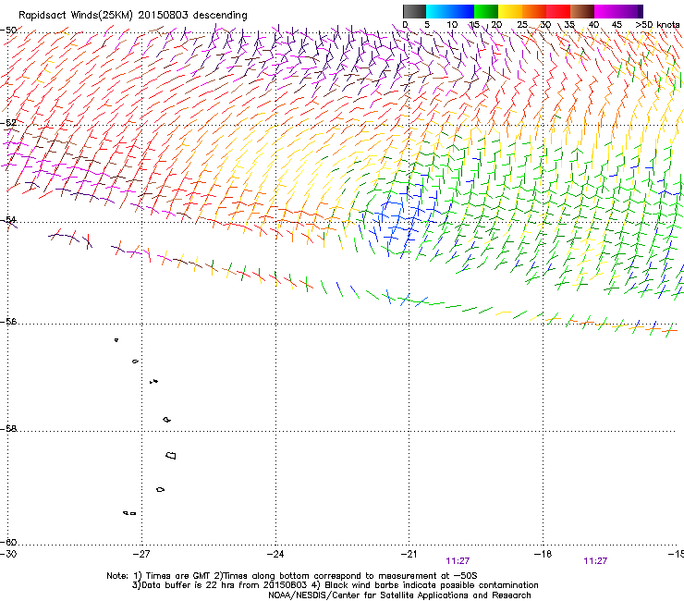Click the '-24' longitude axis label

click(275, 554)
